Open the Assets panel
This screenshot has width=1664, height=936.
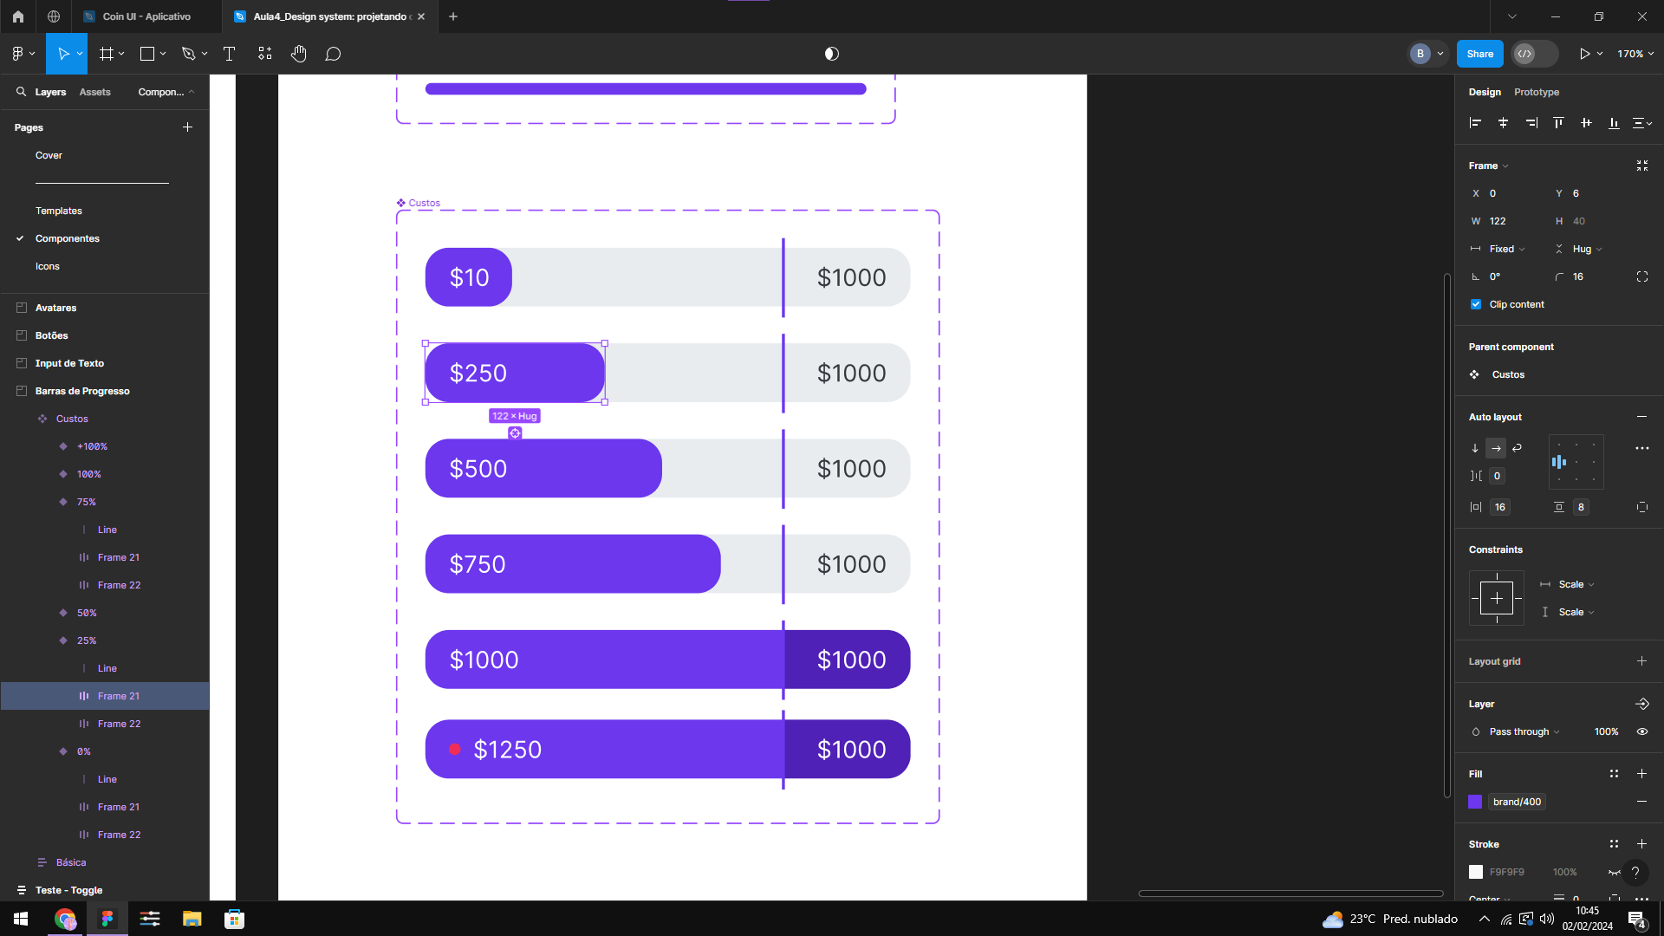pyautogui.click(x=94, y=91)
